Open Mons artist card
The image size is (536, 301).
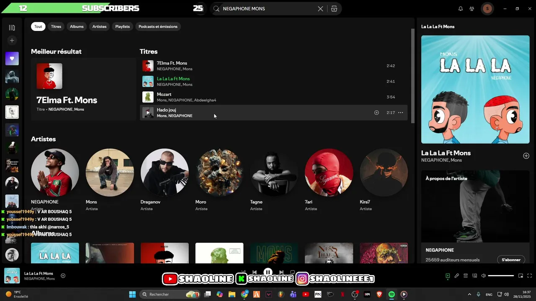point(110,180)
